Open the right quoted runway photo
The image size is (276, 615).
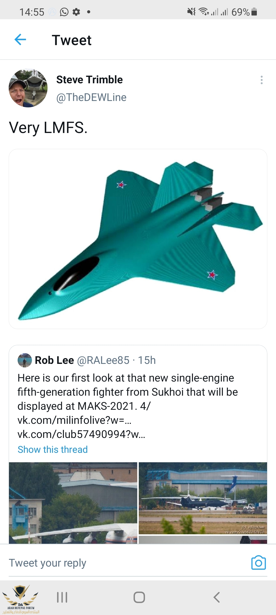(x=203, y=498)
